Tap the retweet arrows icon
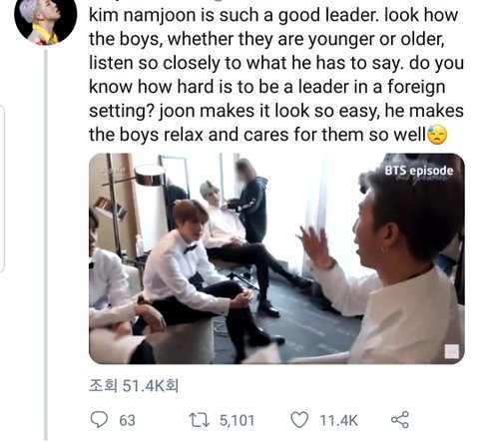The image size is (479, 442). click(200, 420)
